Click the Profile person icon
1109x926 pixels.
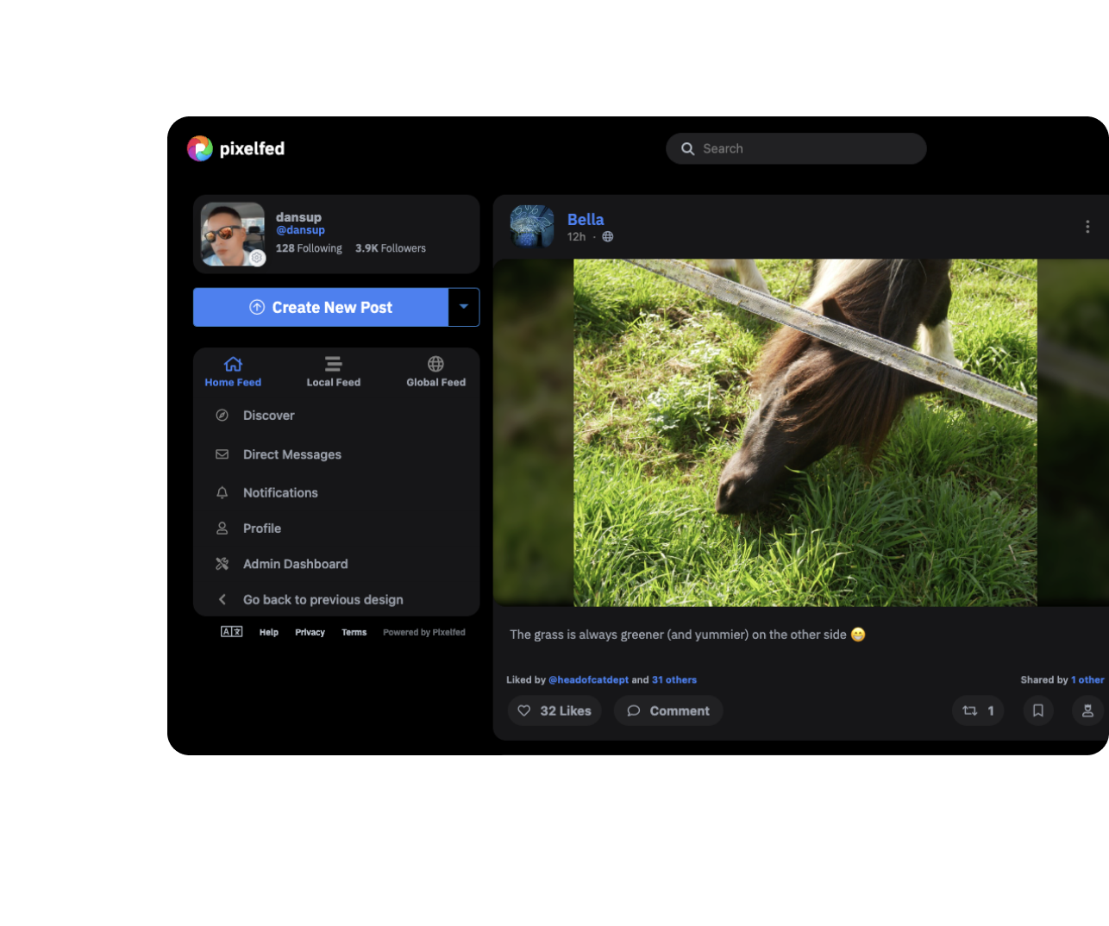222,529
